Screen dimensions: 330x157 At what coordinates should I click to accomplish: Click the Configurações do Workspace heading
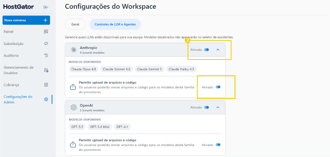point(111,6)
